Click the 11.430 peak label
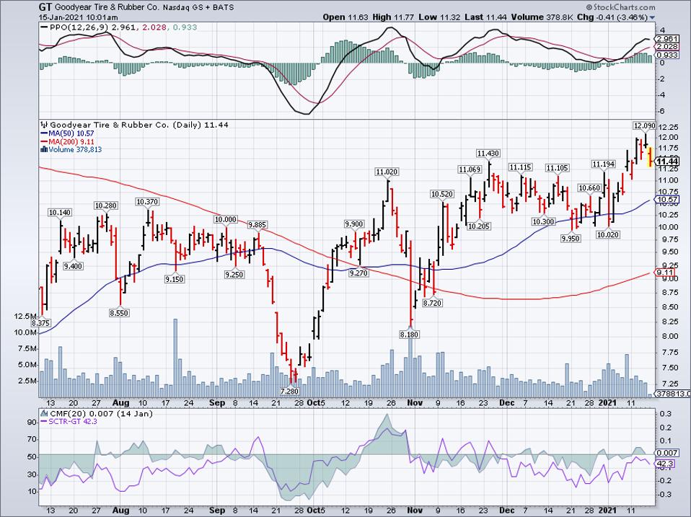This screenshot has width=691, height=517. [x=488, y=154]
